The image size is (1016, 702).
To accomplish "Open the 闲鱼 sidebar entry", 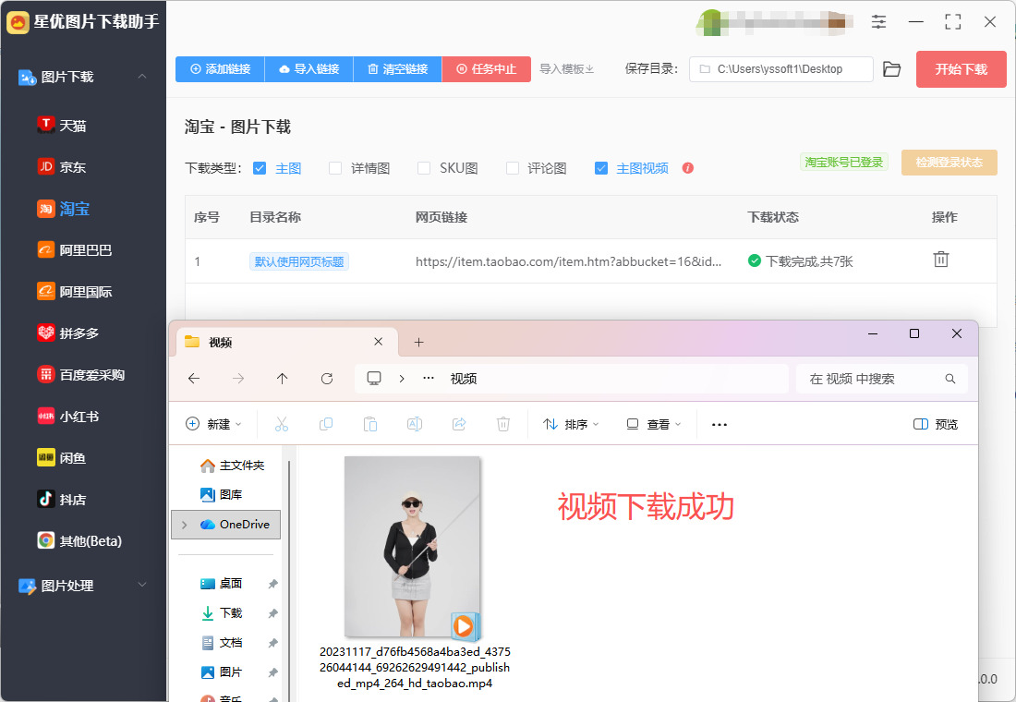I will tap(62, 457).
